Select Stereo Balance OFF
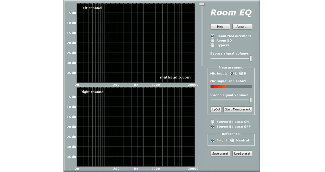 tap(212, 127)
